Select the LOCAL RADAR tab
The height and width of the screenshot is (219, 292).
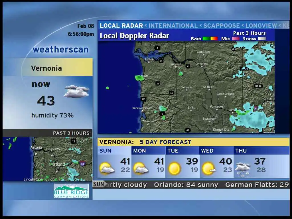coord(121,25)
